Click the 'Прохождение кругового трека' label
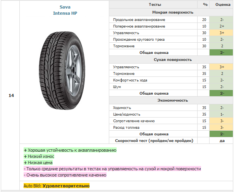Viewport: 234px width, 192px height. (x=139, y=40)
